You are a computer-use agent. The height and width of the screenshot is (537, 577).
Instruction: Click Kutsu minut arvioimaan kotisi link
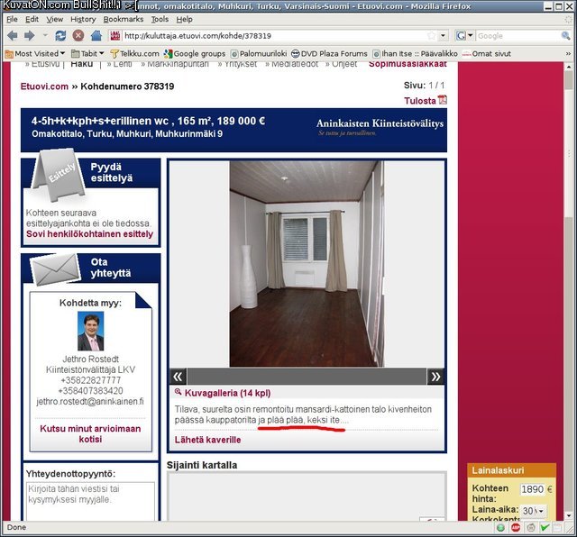(x=90, y=433)
